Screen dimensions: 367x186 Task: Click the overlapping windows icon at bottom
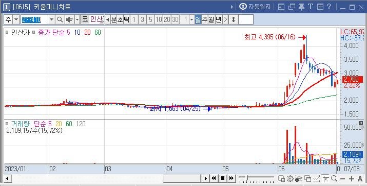point(308,178)
